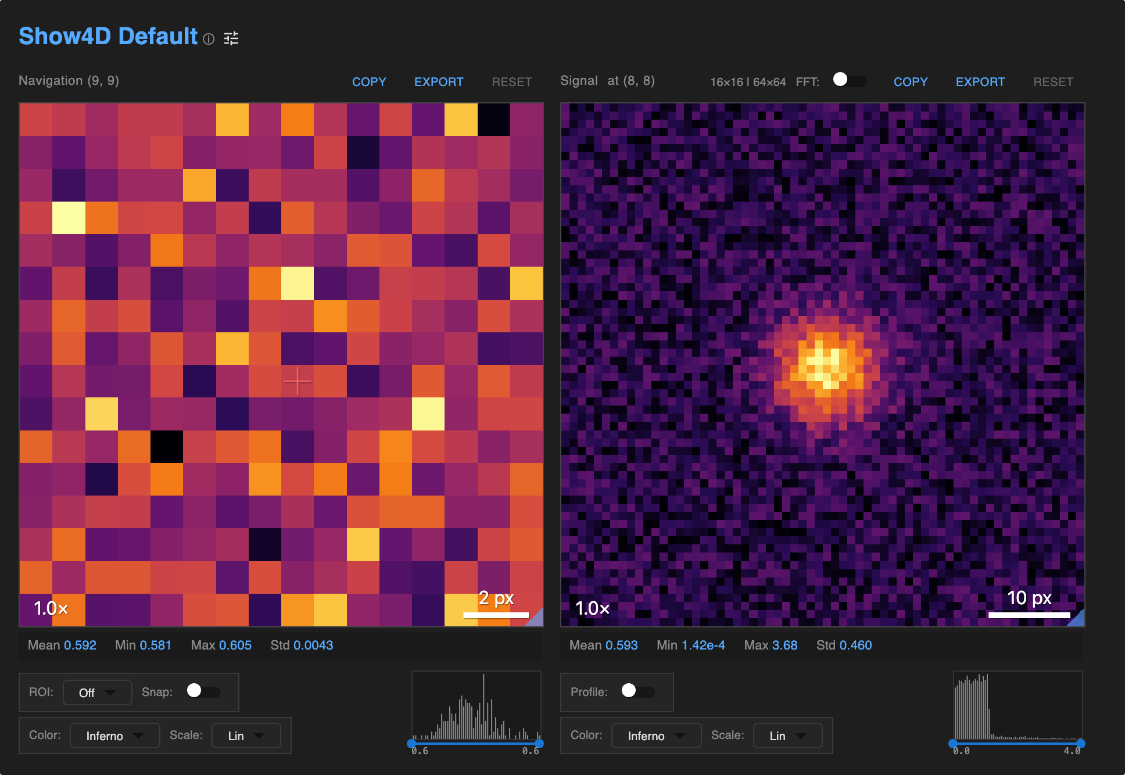Click RESET in the Signal header
The width and height of the screenshot is (1125, 775).
pos(1054,81)
